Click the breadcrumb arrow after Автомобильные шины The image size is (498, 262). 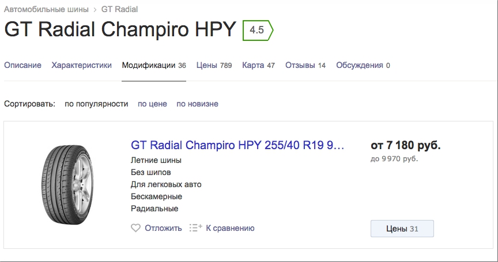pyautogui.click(x=95, y=10)
